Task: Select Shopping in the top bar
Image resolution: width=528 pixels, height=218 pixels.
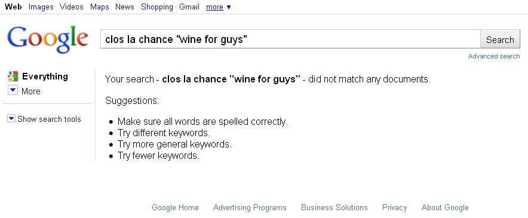Action: (x=157, y=7)
